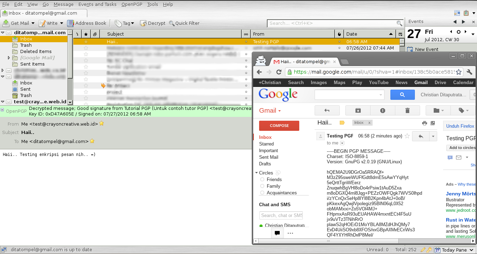Sort by the junk status column header
477x254 pixels.
click(339, 34)
